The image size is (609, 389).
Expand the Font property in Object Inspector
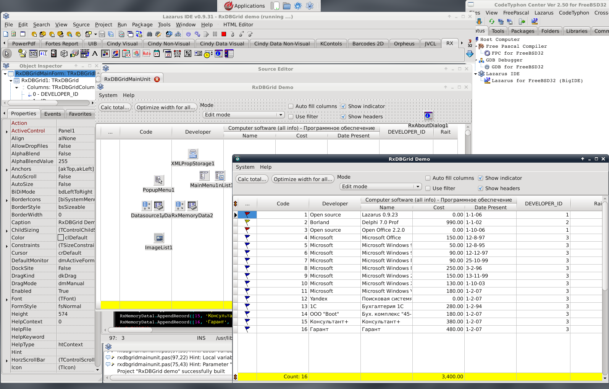[x=7, y=299]
